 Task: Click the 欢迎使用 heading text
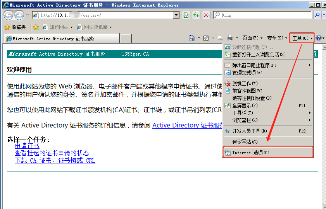[19, 70]
